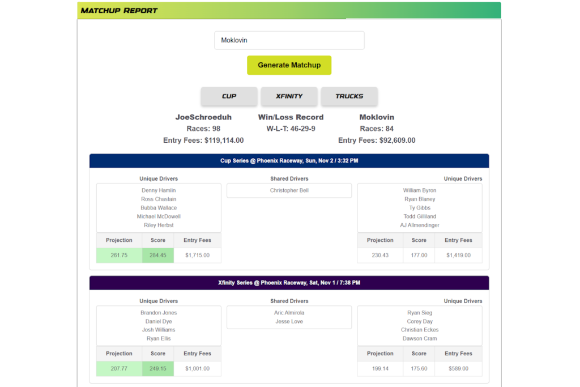
Task: Click the $1,715.00 entry fees cell
Action: pyautogui.click(x=197, y=256)
